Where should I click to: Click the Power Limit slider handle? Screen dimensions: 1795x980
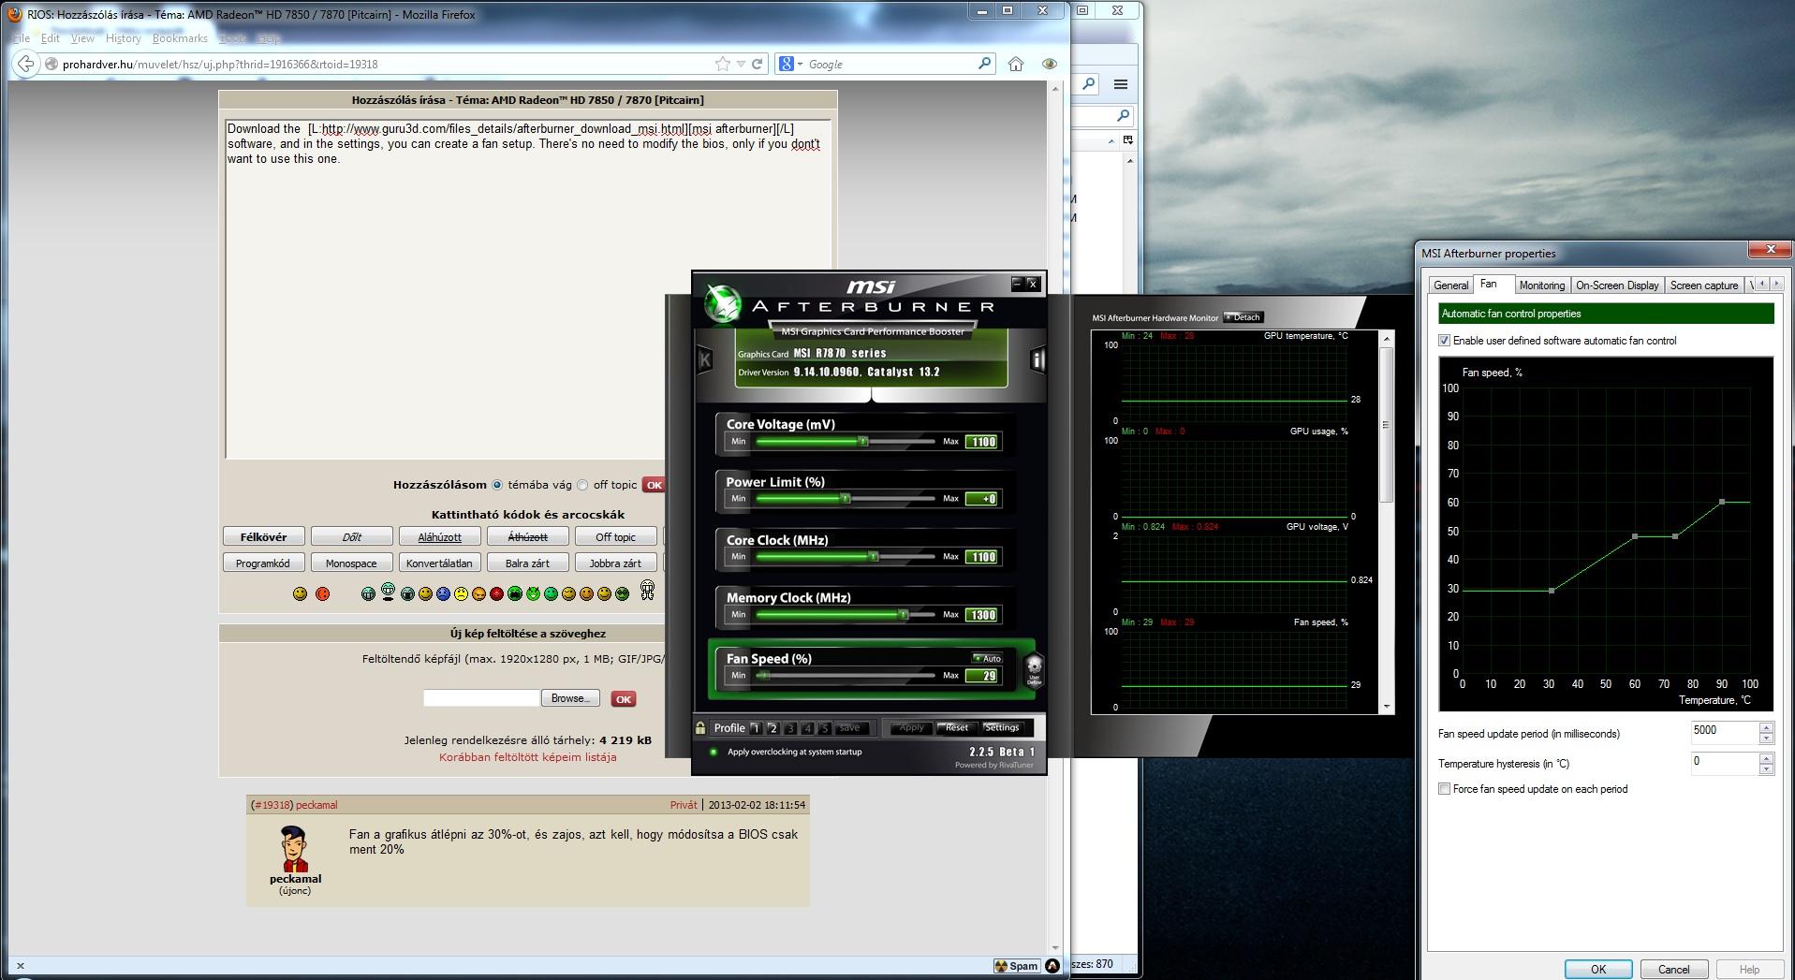845,499
